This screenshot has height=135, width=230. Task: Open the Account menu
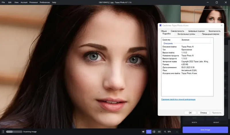(24, 2)
